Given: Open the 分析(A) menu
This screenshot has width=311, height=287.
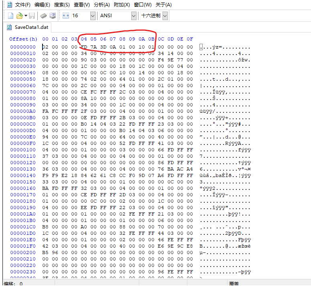Looking at the screenshot, I should pos(102,5).
